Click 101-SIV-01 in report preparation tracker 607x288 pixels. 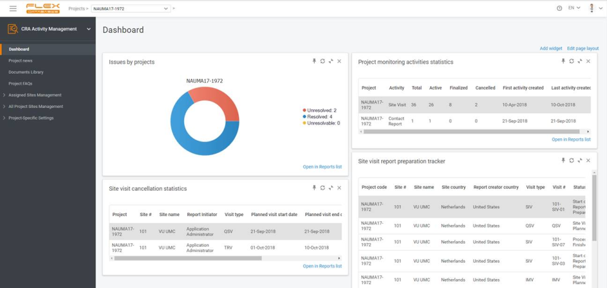558,207
